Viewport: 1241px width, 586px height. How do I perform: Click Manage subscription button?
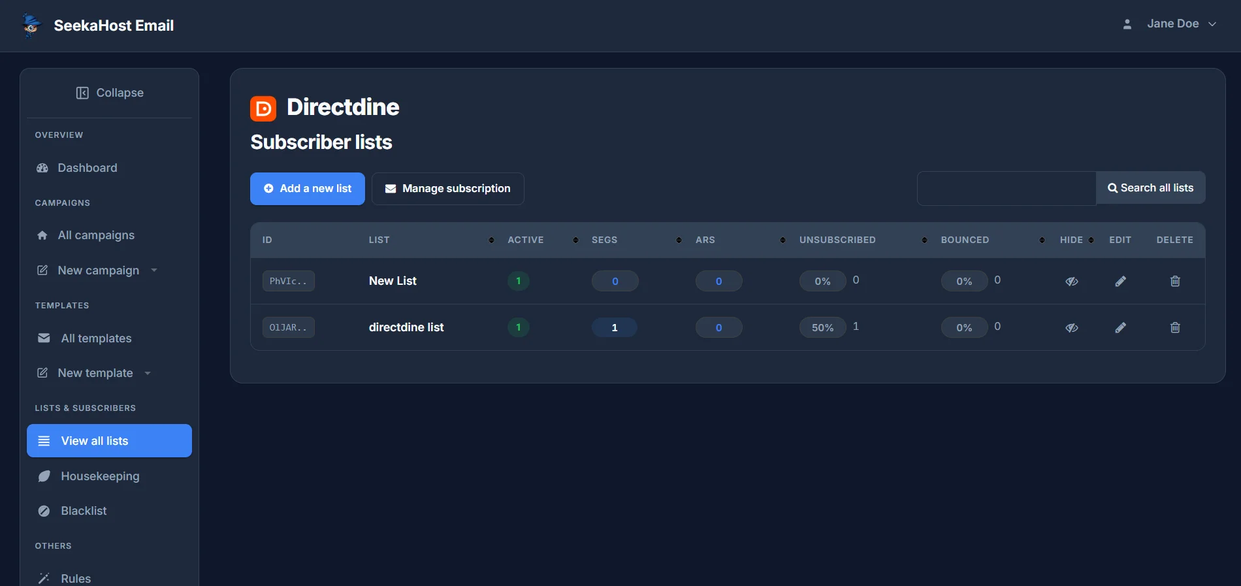[x=448, y=189]
